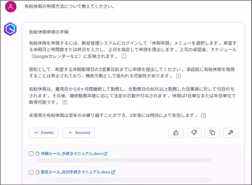Open the wrench tools icon

(x=230, y=133)
